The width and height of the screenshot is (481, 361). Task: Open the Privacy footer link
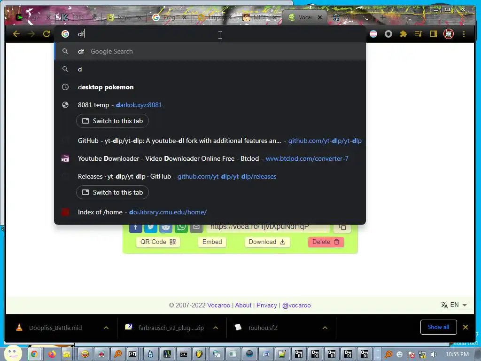coord(267,305)
